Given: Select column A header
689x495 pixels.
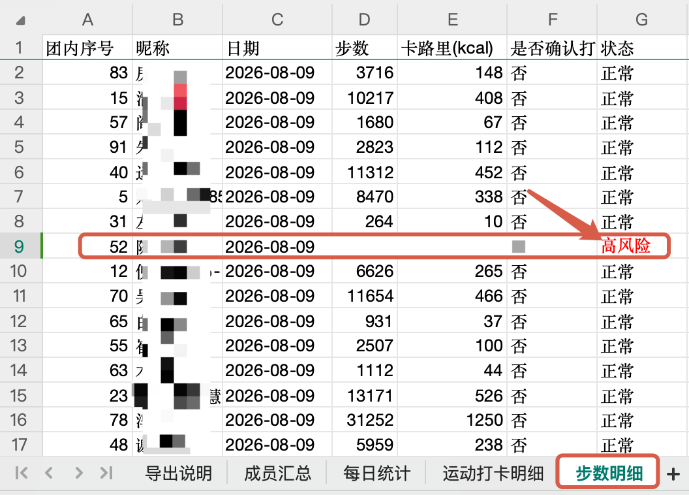Looking at the screenshot, I should 87,20.
